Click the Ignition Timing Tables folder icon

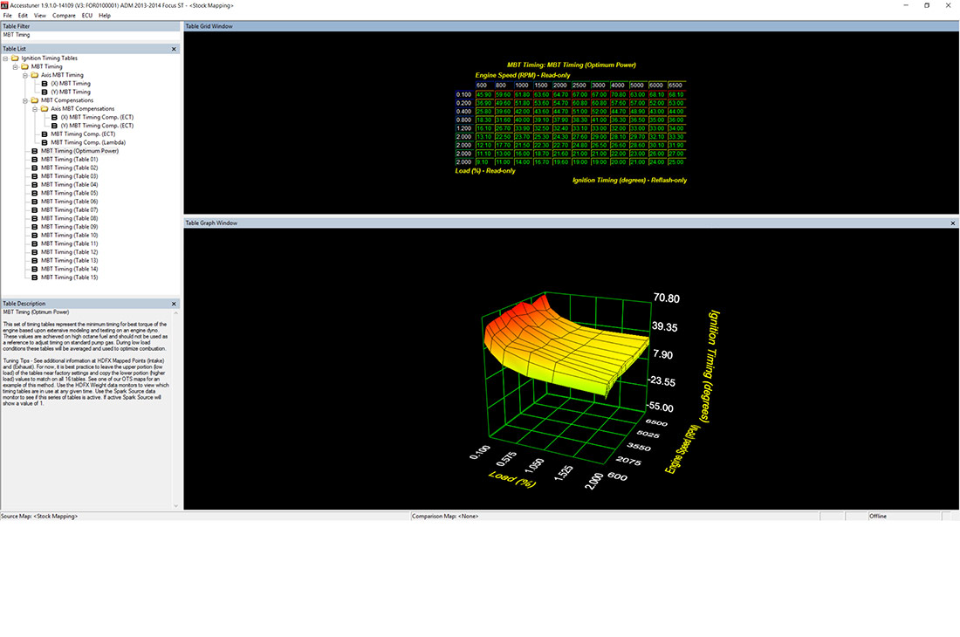click(x=15, y=58)
